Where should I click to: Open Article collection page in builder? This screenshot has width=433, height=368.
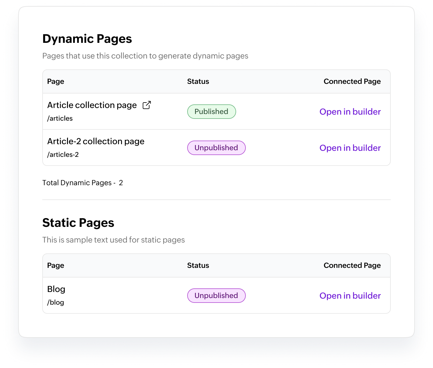350,112
